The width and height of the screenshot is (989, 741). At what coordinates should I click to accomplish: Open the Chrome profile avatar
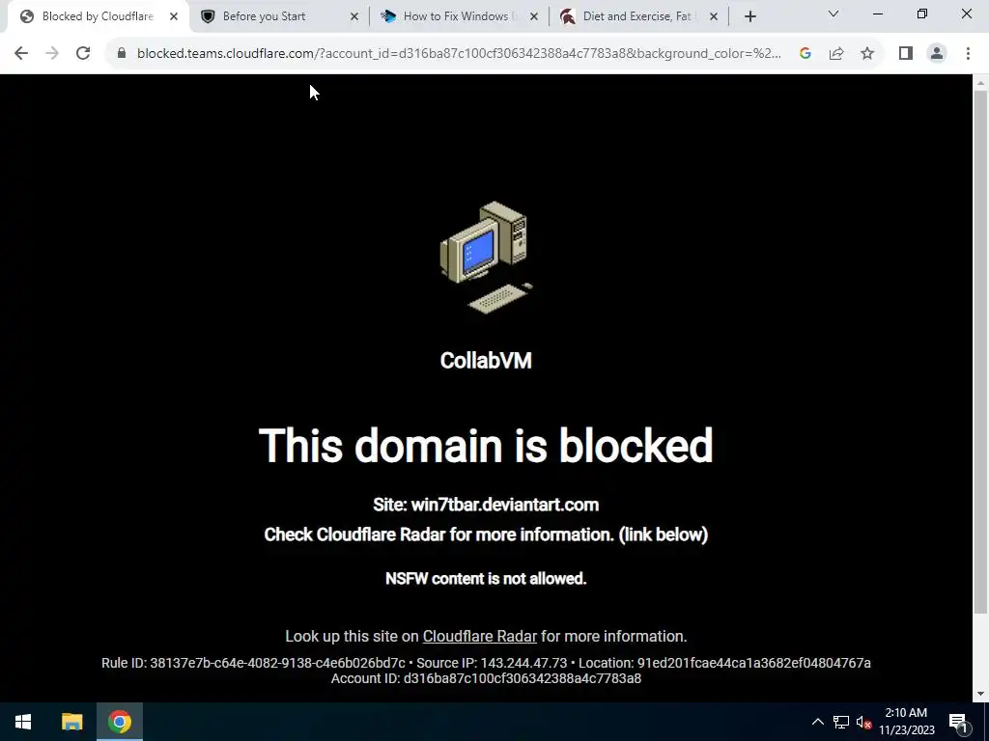click(937, 54)
